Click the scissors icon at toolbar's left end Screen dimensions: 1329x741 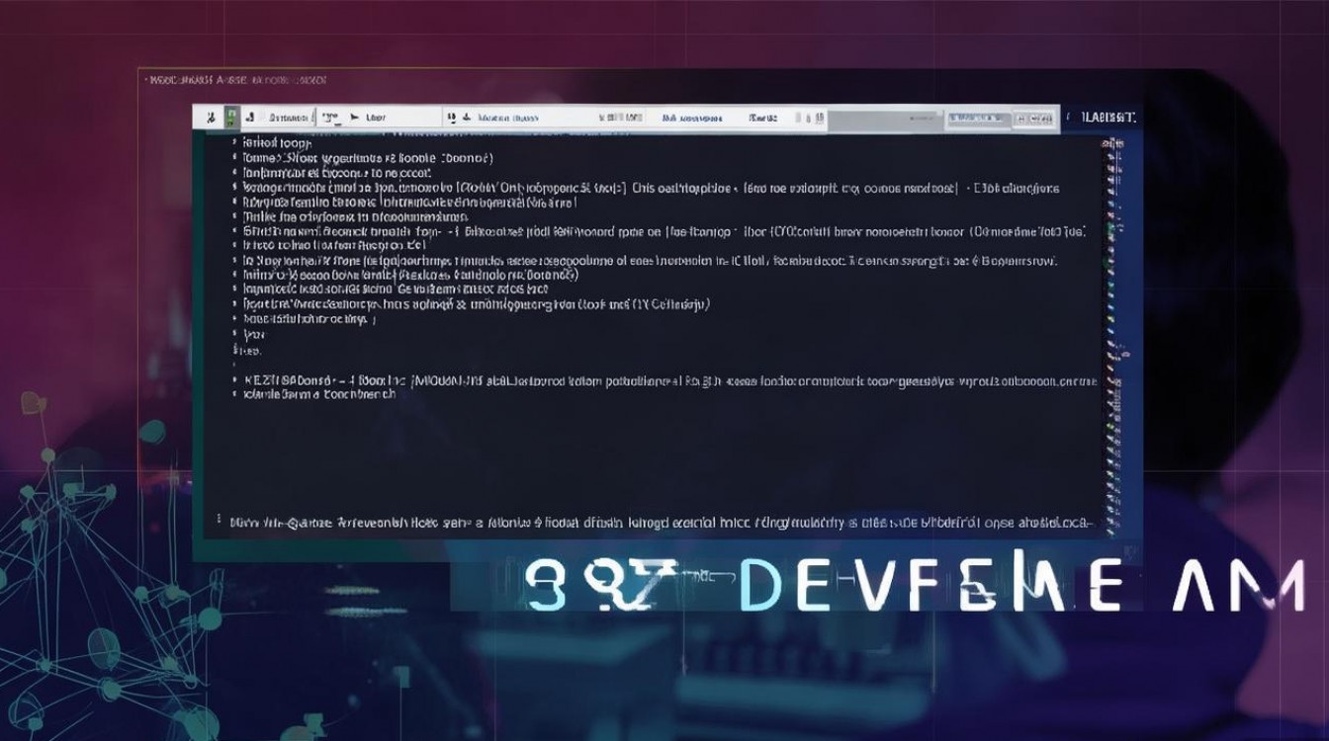(210, 118)
